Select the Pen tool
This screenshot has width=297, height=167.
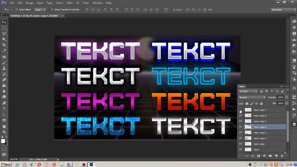(4, 103)
